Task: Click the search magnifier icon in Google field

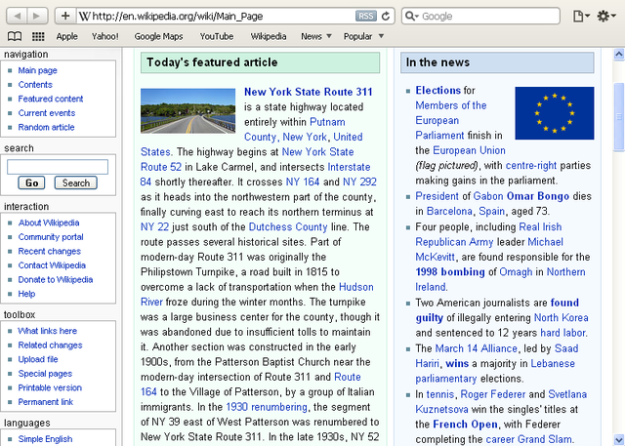Action: 411,16
